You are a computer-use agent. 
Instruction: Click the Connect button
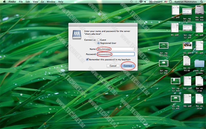128,66
